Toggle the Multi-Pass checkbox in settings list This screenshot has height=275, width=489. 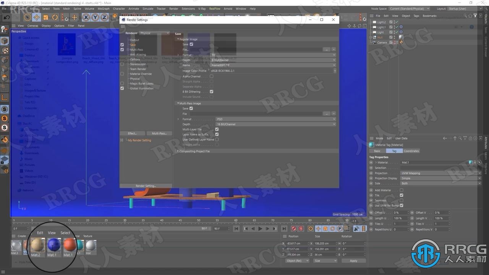click(122, 50)
